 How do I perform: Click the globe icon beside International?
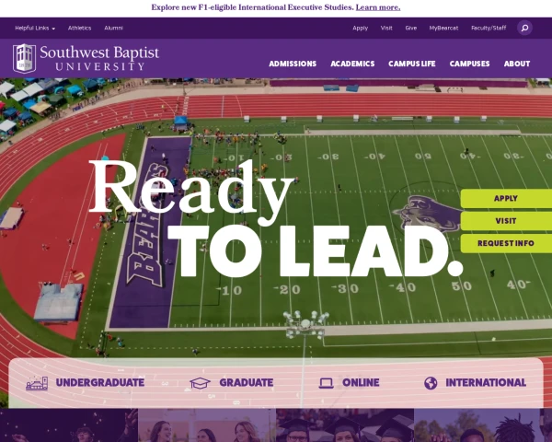click(x=431, y=383)
